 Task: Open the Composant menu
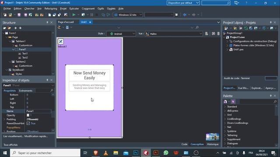click(x=88, y=9)
